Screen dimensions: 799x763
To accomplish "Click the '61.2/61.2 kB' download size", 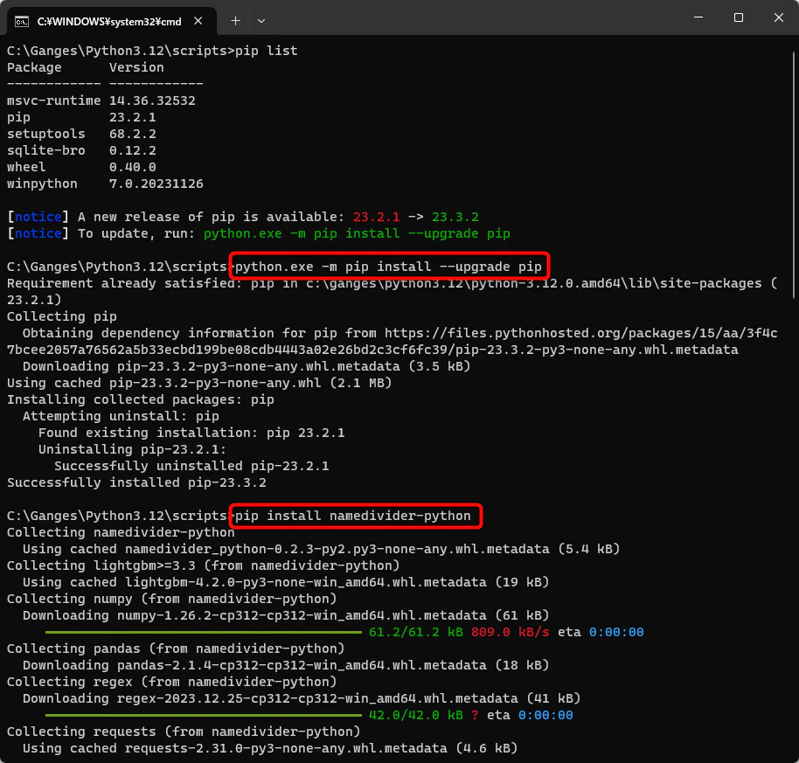I will coord(416,632).
